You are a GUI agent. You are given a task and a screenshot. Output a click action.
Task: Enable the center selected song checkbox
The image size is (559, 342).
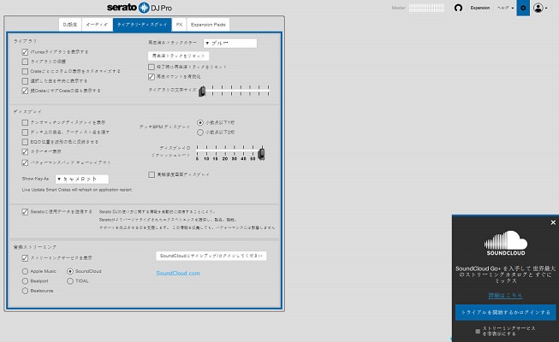pyautogui.click(x=25, y=81)
